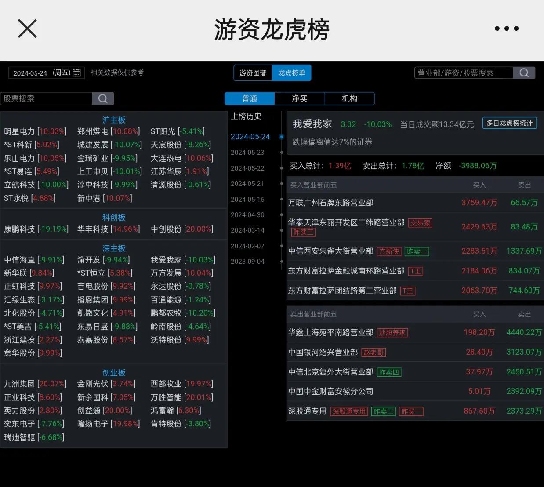Open stock 华丰科技 [14.96%]
544x487 pixels.
(109, 229)
